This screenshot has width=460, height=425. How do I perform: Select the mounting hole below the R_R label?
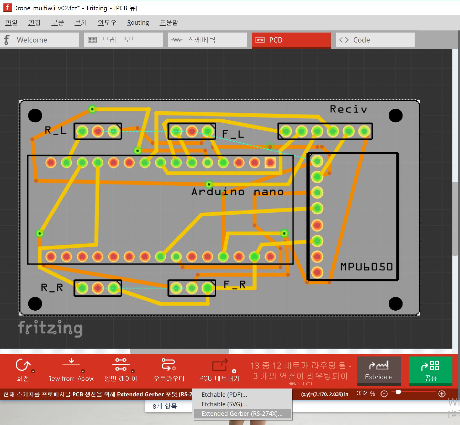coord(35,304)
